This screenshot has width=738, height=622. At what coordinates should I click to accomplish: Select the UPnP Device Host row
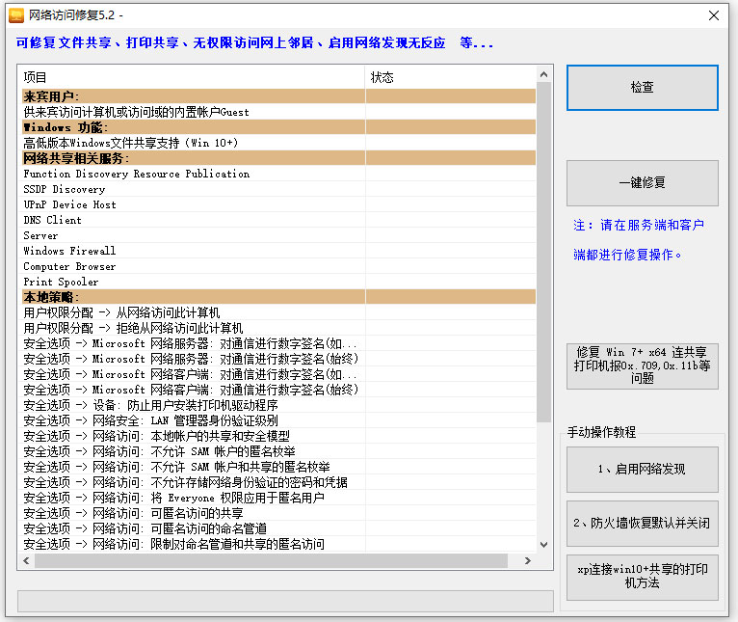(x=278, y=204)
